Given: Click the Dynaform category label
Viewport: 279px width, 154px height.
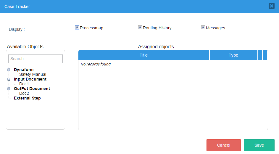Looking at the screenshot, I should (24, 70).
